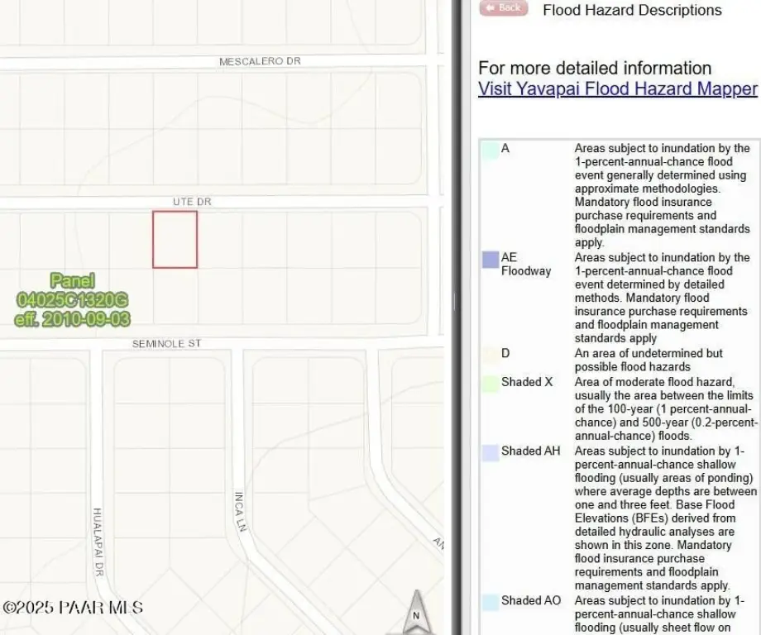This screenshot has height=635, width=761.
Task: Click the Ute Dr street label
Action: coord(187,202)
